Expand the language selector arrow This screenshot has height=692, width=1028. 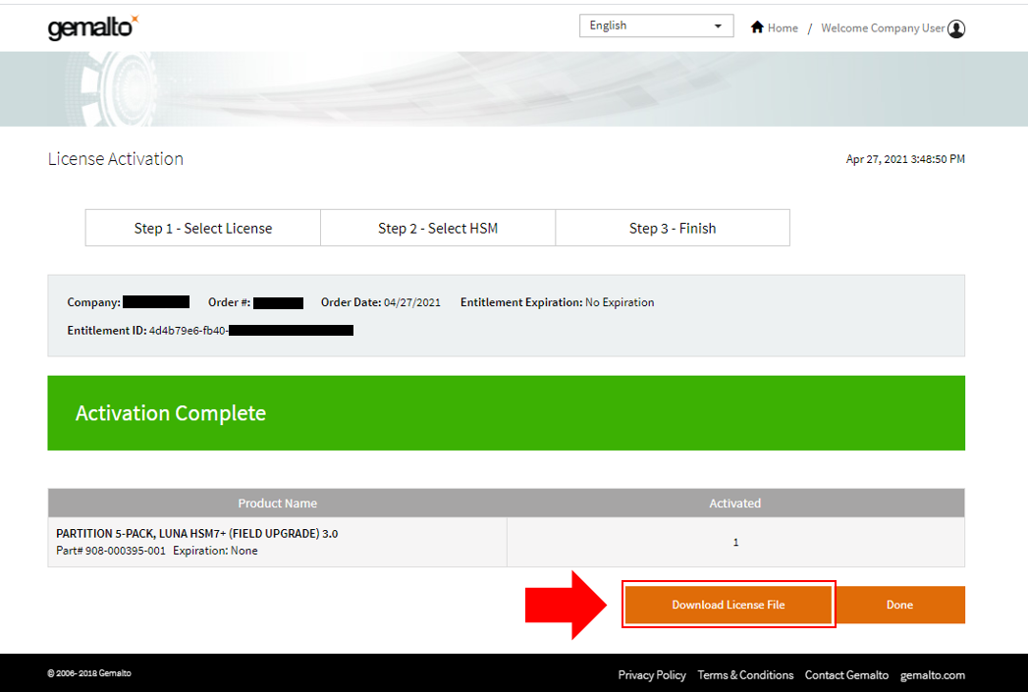pos(719,26)
